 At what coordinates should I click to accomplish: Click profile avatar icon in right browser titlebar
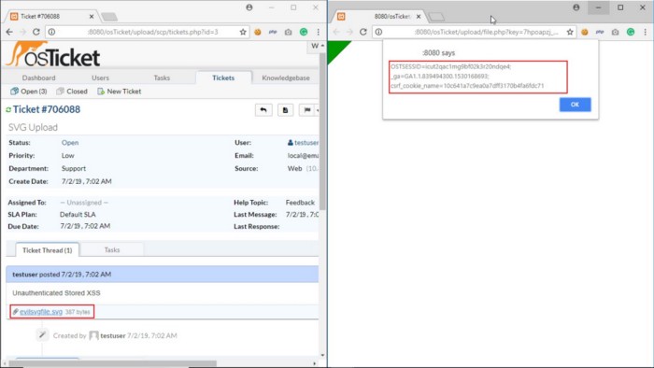point(576,7)
